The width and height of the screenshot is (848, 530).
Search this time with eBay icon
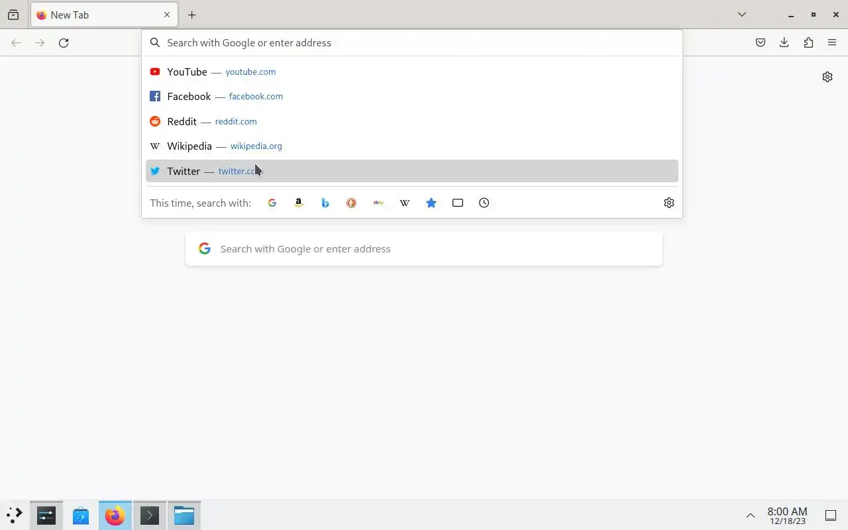coord(378,203)
